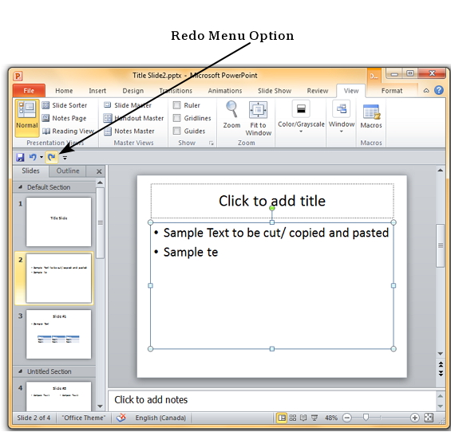Image resolution: width=451 pixels, height=432 pixels.
Task: Select slide 4 thumbnail
Action: pos(59,396)
